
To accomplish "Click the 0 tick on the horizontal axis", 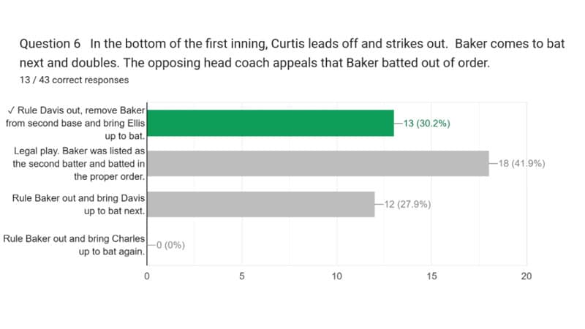I will (x=147, y=276).
